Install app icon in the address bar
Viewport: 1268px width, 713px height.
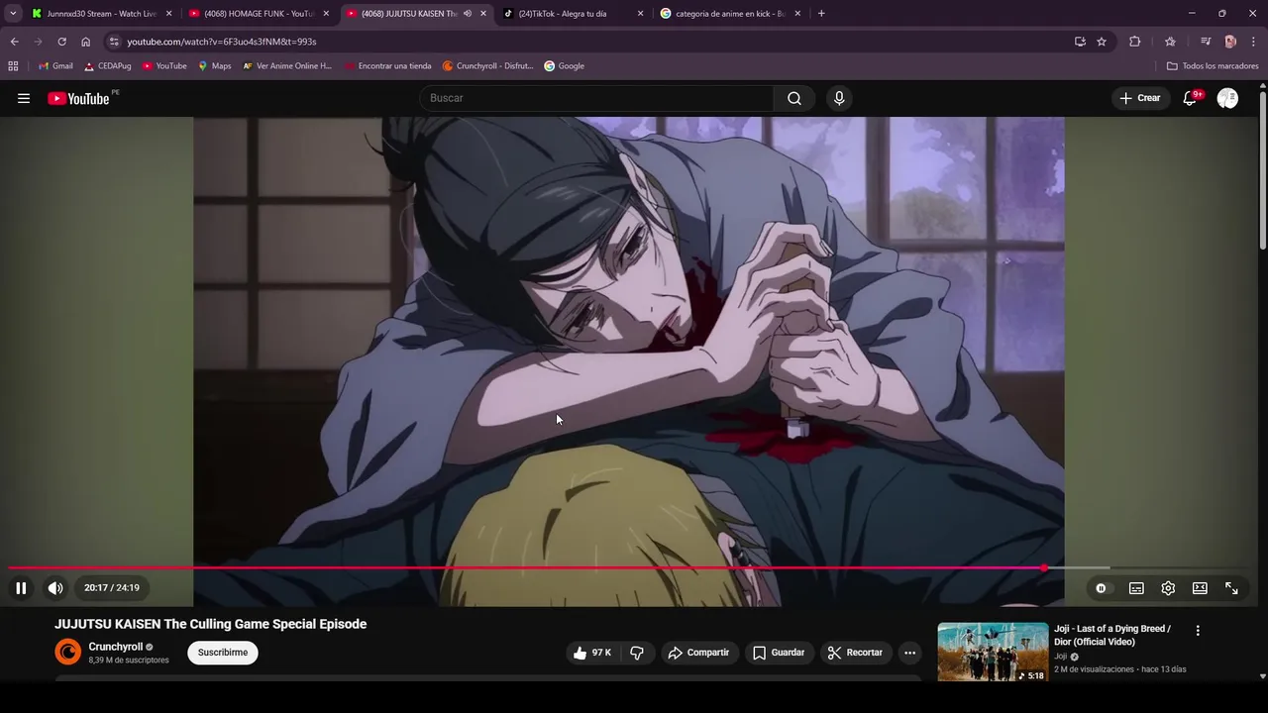[1080, 42]
